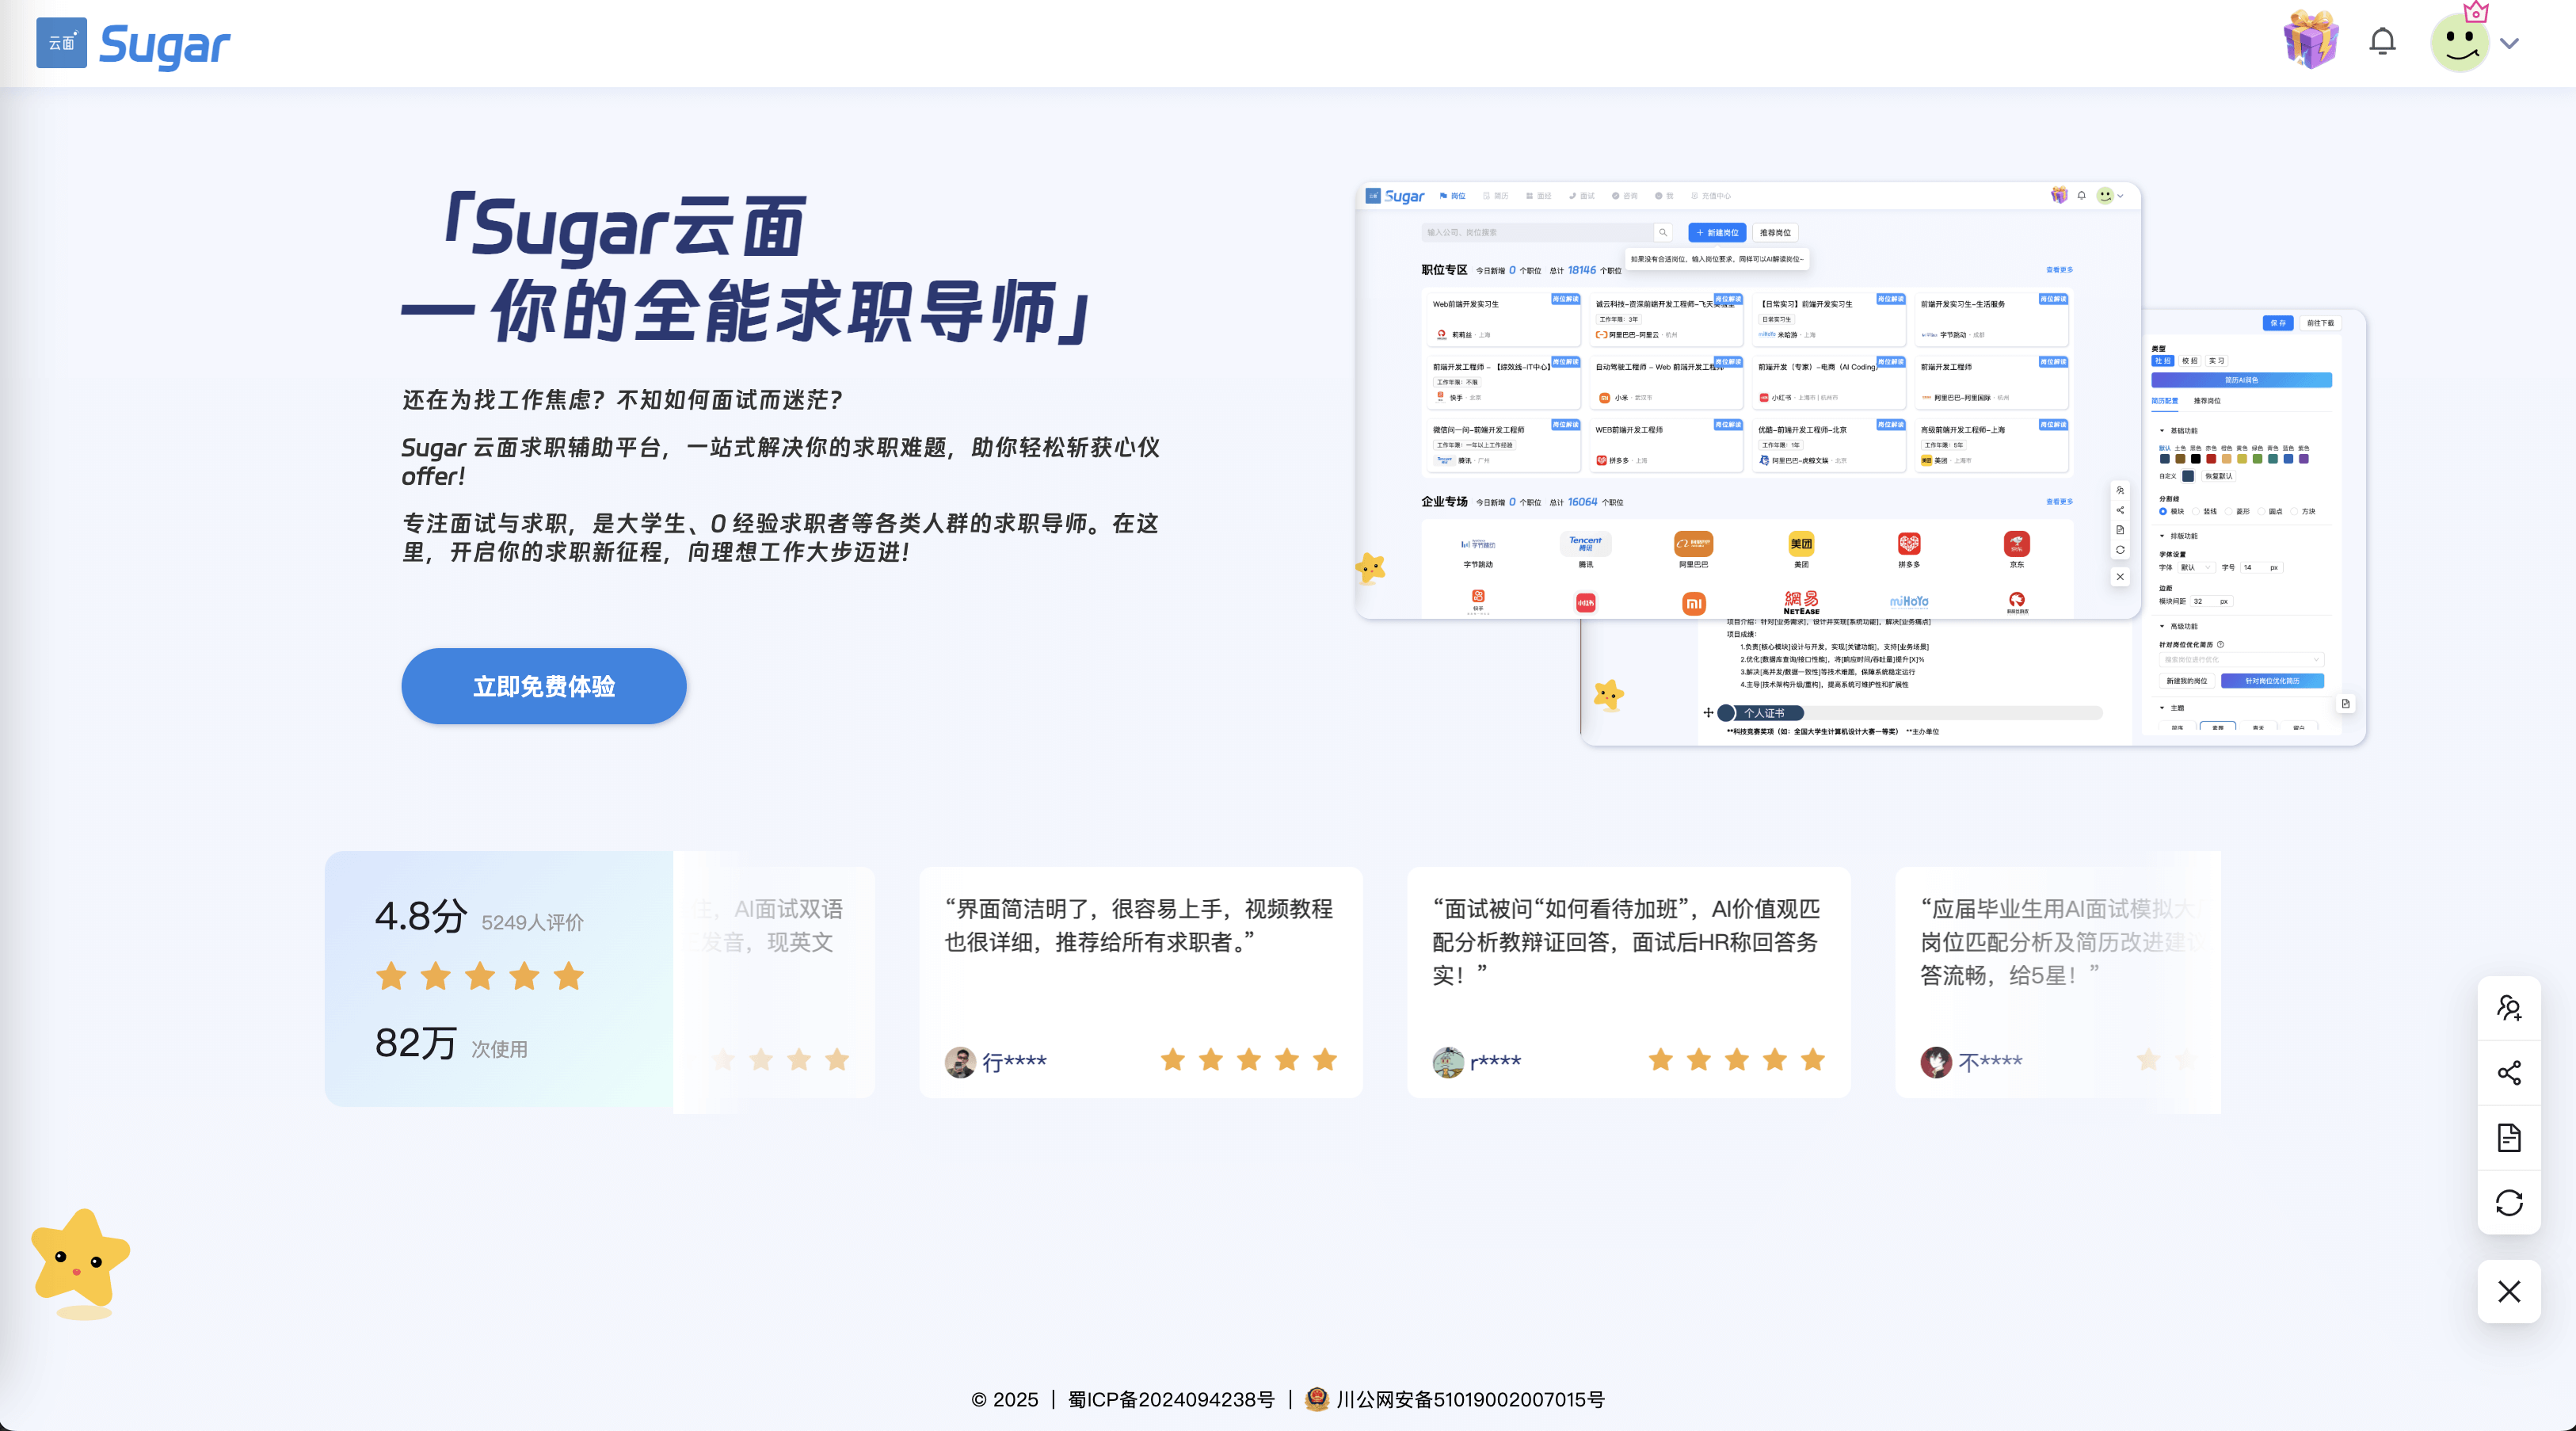Open the 蜀ICP备2024094238号 link

click(1170, 1399)
